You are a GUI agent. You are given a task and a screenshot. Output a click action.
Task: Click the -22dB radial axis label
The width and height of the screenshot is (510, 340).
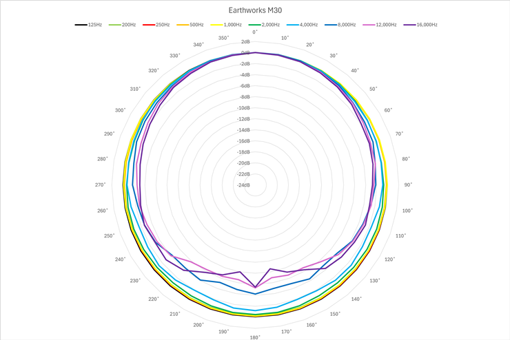[243, 174]
